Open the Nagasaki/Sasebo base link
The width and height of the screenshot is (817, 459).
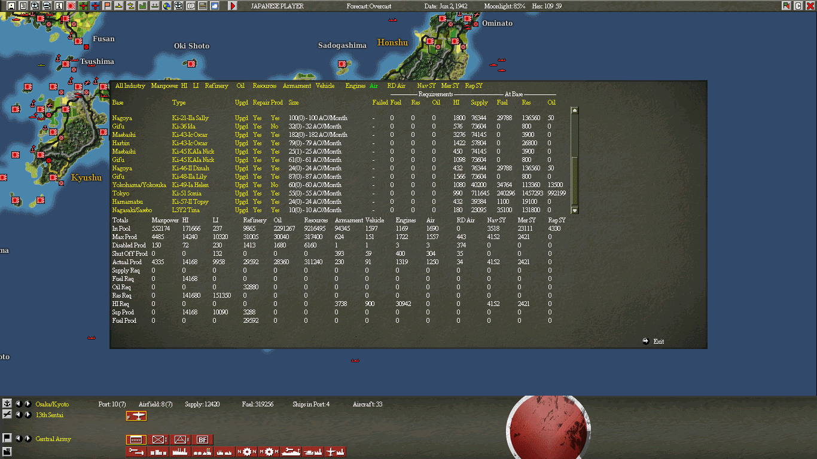tap(132, 210)
